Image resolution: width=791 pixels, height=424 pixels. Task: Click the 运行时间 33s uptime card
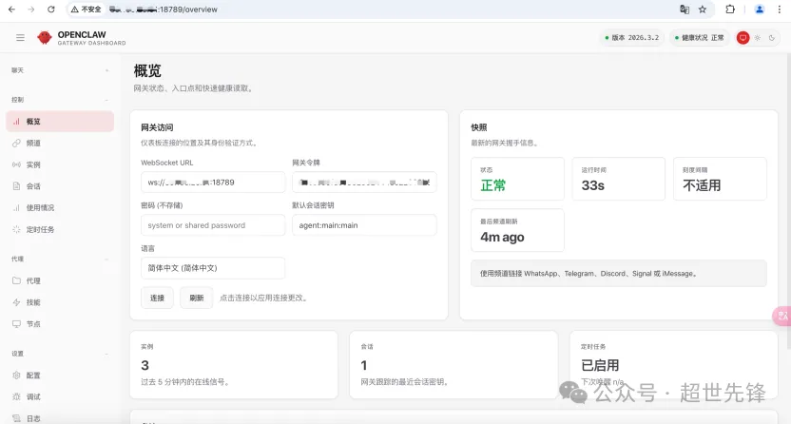tap(619, 179)
